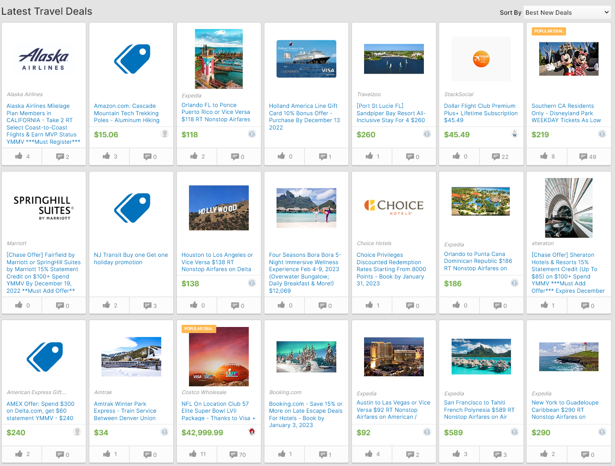Click the $589 Tahiti airfare price

point(453,433)
